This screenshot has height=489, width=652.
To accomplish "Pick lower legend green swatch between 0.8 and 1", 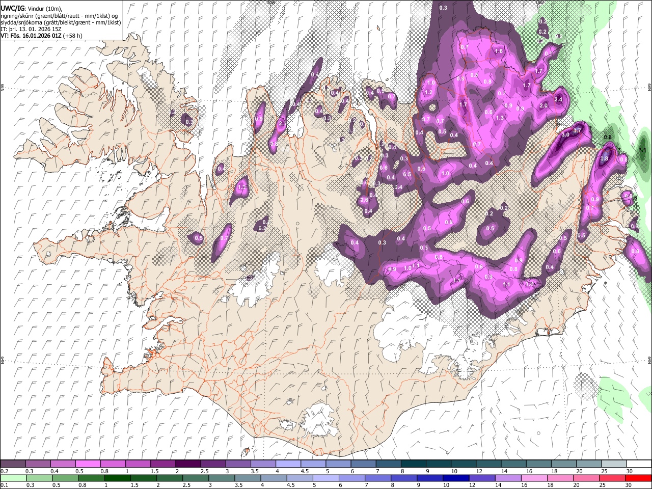I will [x=91, y=478].
